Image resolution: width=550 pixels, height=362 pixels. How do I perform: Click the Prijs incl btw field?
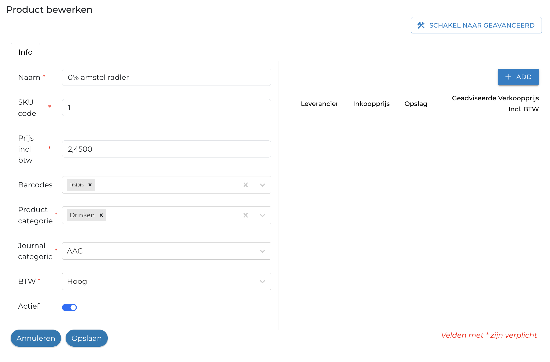pos(166,149)
